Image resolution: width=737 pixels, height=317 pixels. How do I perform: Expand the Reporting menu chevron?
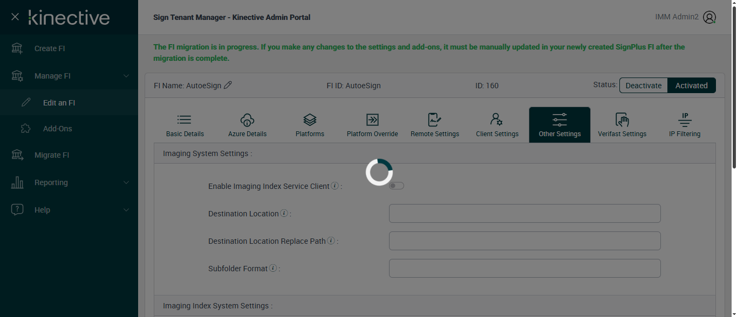(126, 182)
